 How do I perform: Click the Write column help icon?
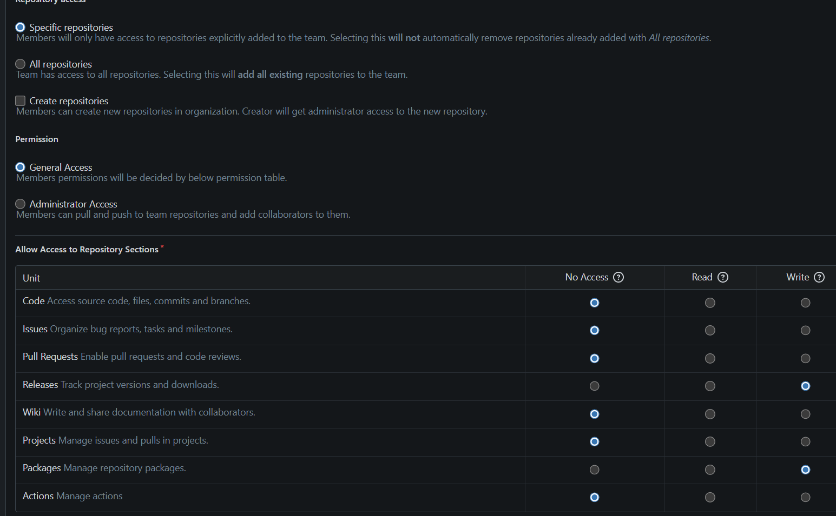(x=819, y=277)
